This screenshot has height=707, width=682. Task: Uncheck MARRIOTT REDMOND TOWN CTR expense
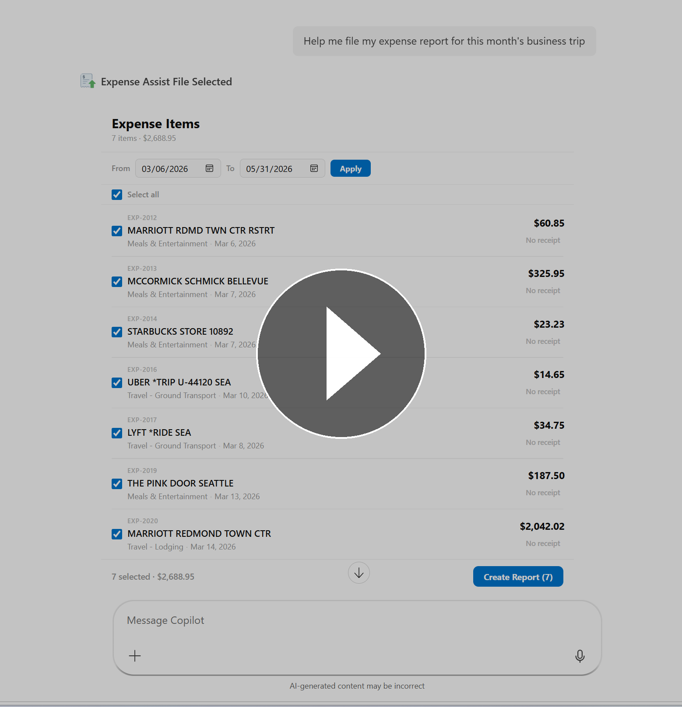[117, 534]
